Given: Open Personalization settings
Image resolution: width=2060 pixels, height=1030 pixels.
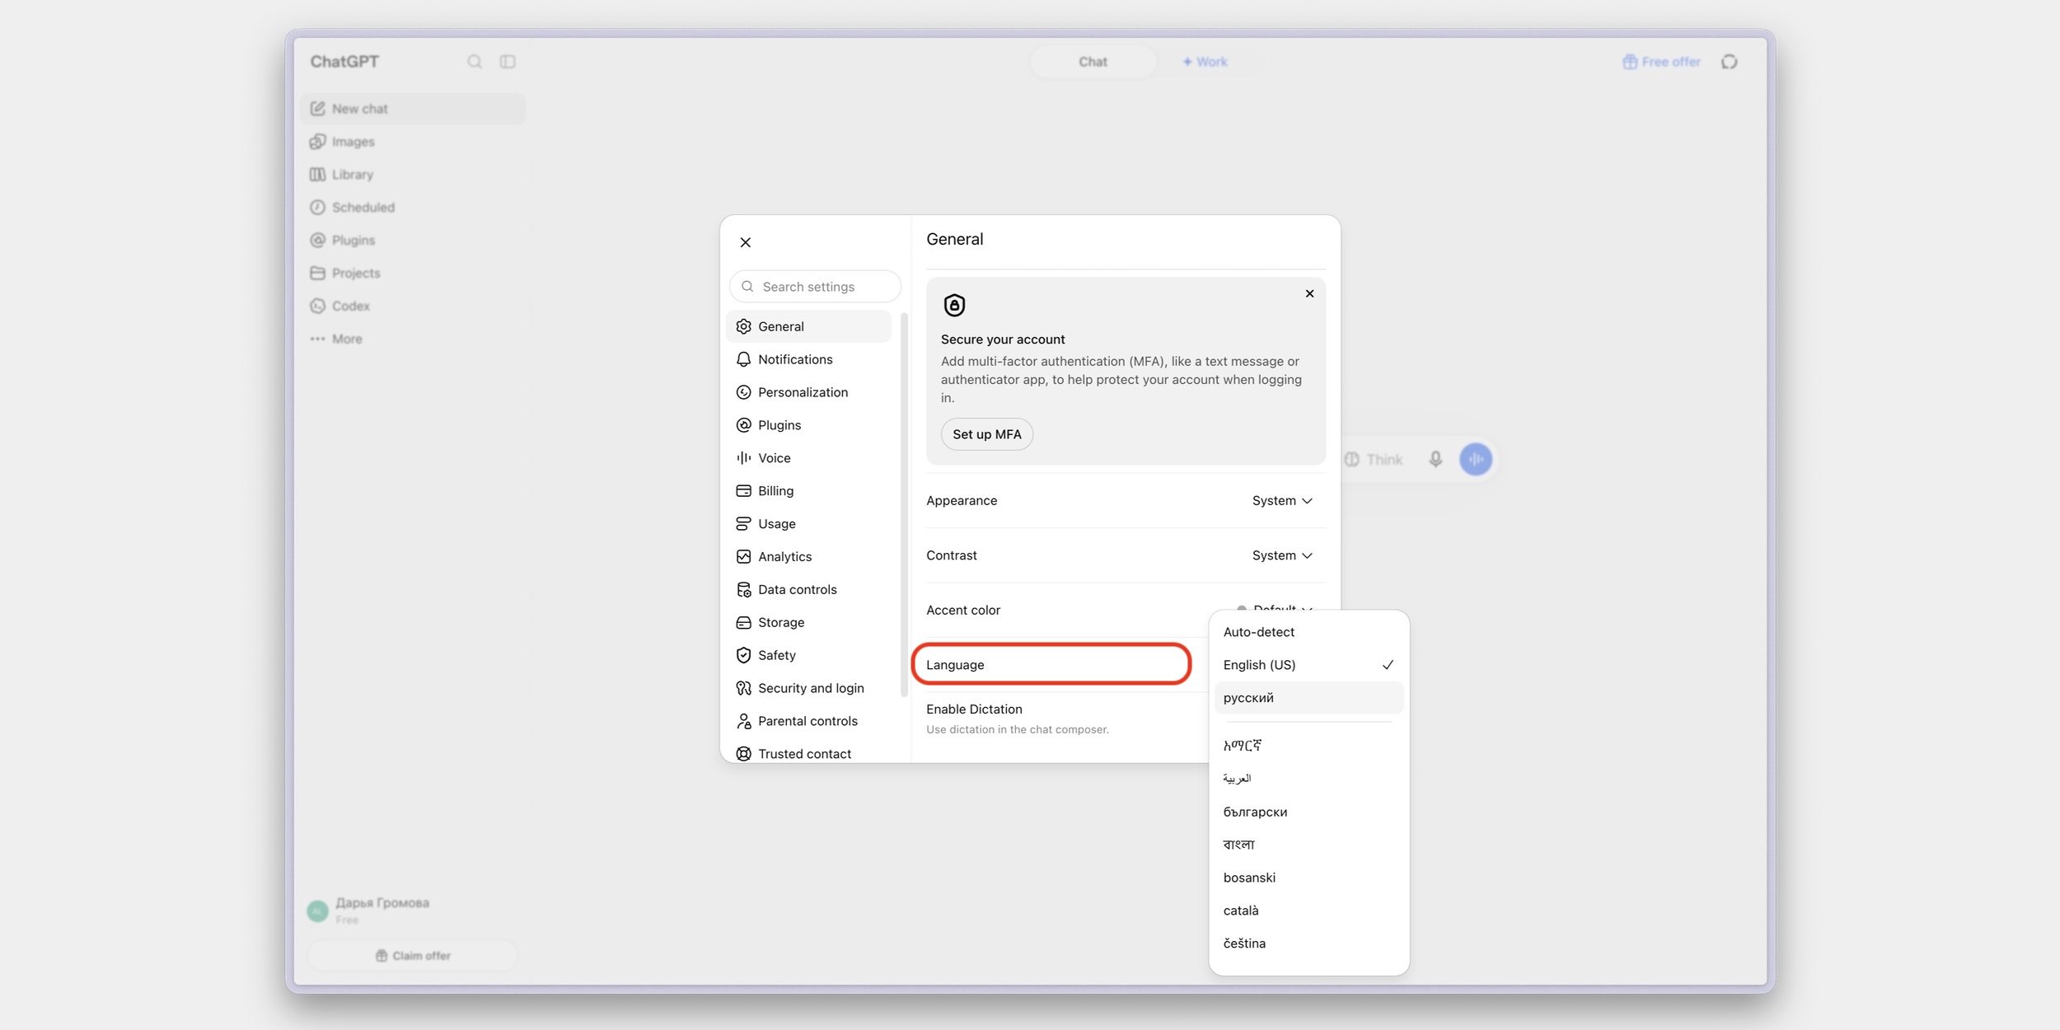Looking at the screenshot, I should (809, 392).
